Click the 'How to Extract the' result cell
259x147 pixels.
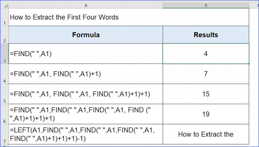[206, 134]
